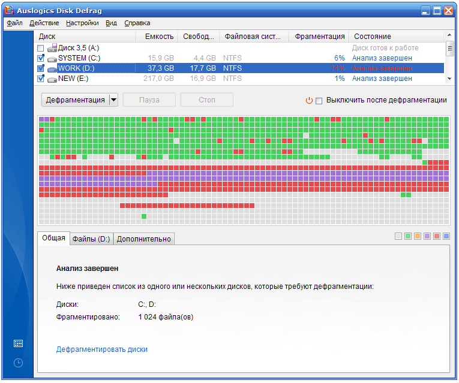Click the red power icon near shutdown option
Viewport: 459px width, 383px height.
309,101
